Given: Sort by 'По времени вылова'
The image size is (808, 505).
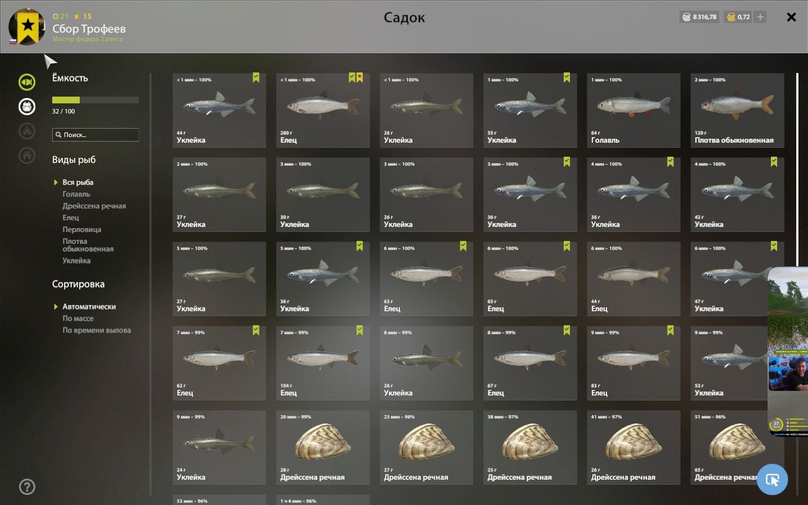Looking at the screenshot, I should coord(97,330).
